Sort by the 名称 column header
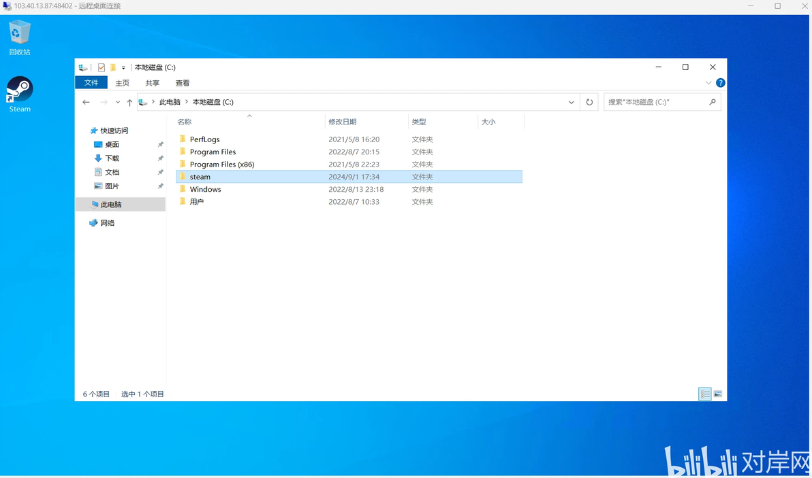This screenshot has width=812, height=478. (x=185, y=122)
